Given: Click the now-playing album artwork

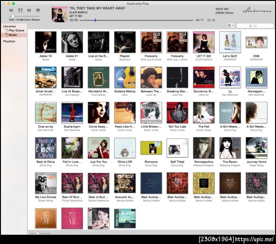Looking at the screenshot, I should click(59, 14).
